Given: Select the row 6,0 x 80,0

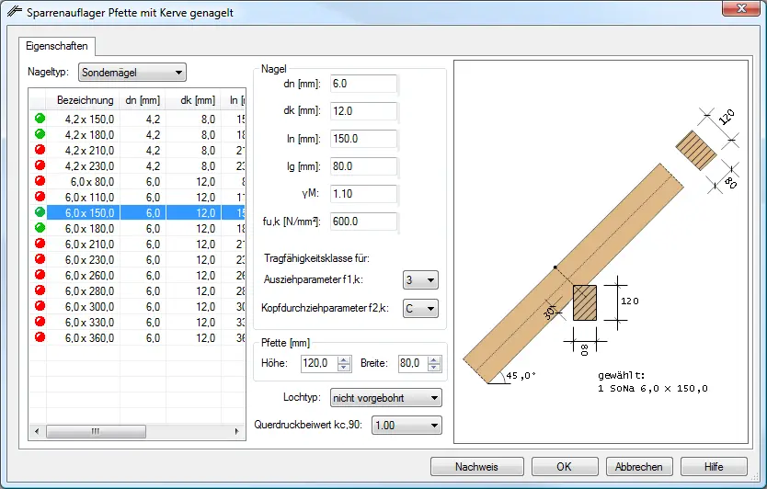Looking at the screenshot, I should 137,181.
